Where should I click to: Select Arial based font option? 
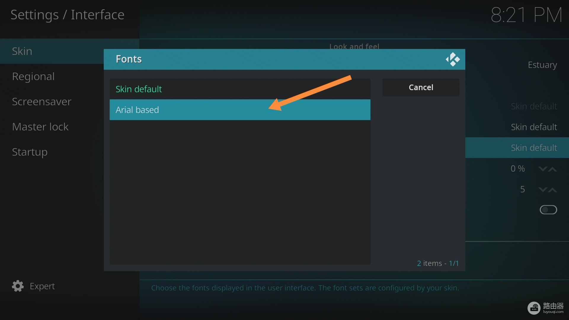[239, 109]
